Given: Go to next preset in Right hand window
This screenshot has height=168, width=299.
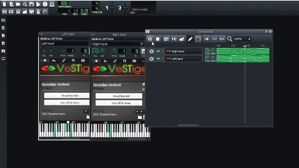Looking at the screenshot, I should click(141, 112).
